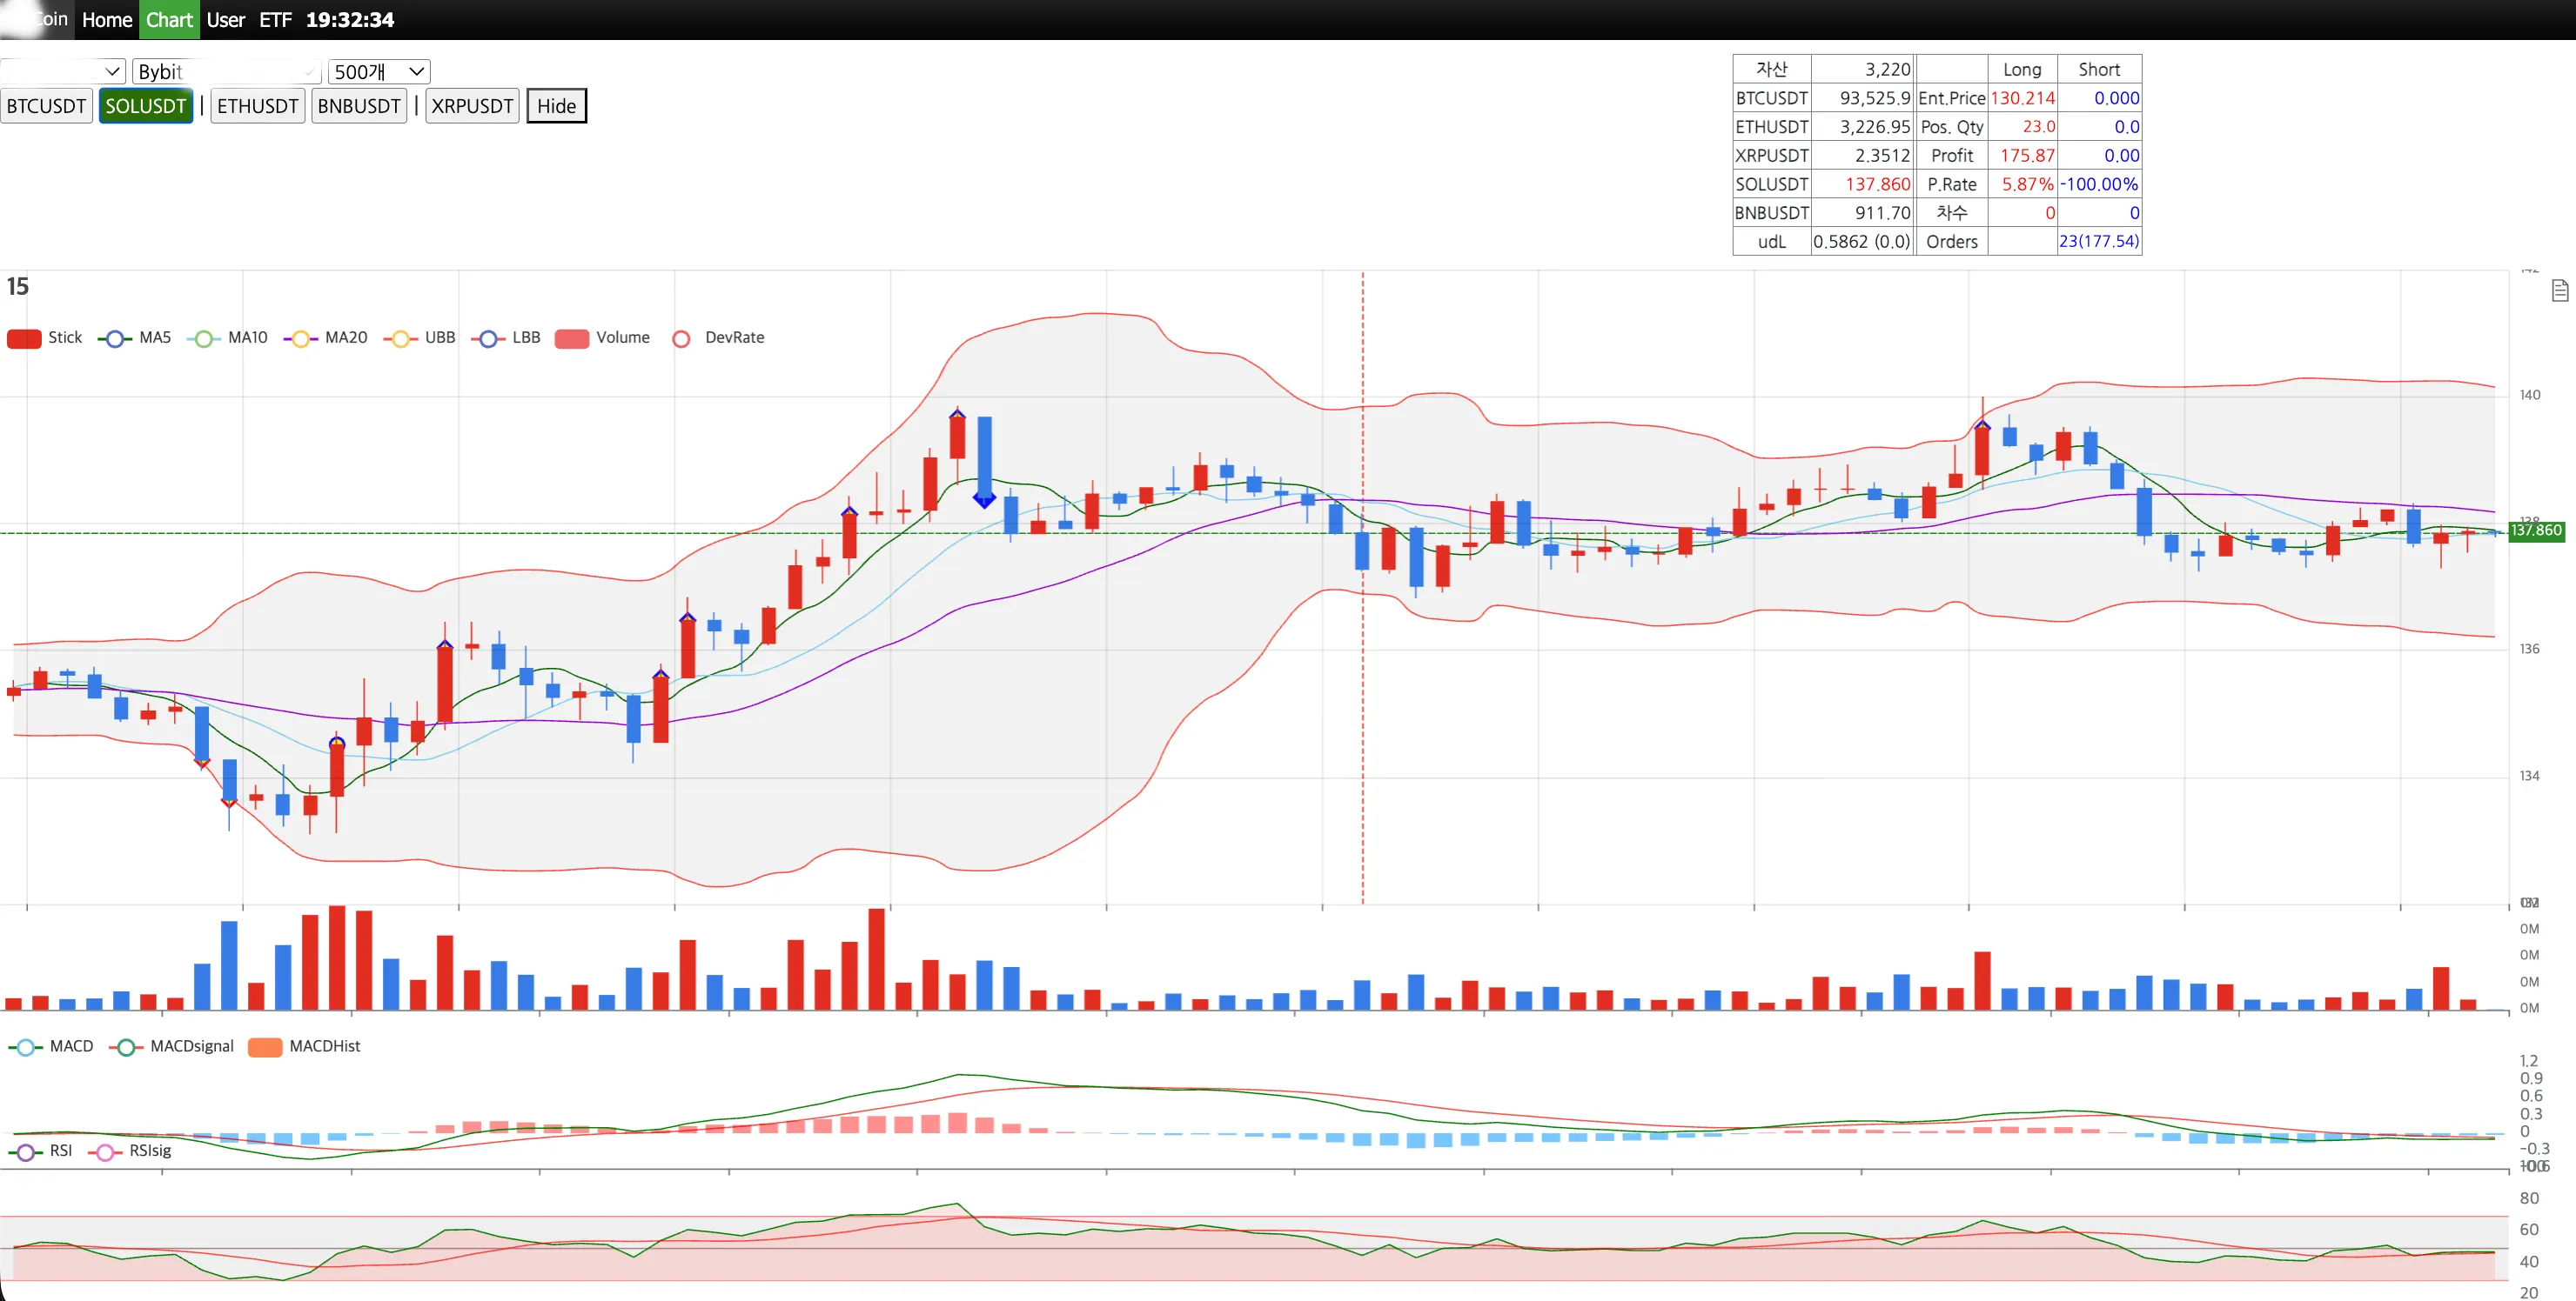
Task: Expand the blank dropdown left of Bybit
Action: coord(62,71)
